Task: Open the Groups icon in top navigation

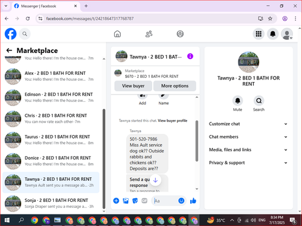Action: [180, 34]
